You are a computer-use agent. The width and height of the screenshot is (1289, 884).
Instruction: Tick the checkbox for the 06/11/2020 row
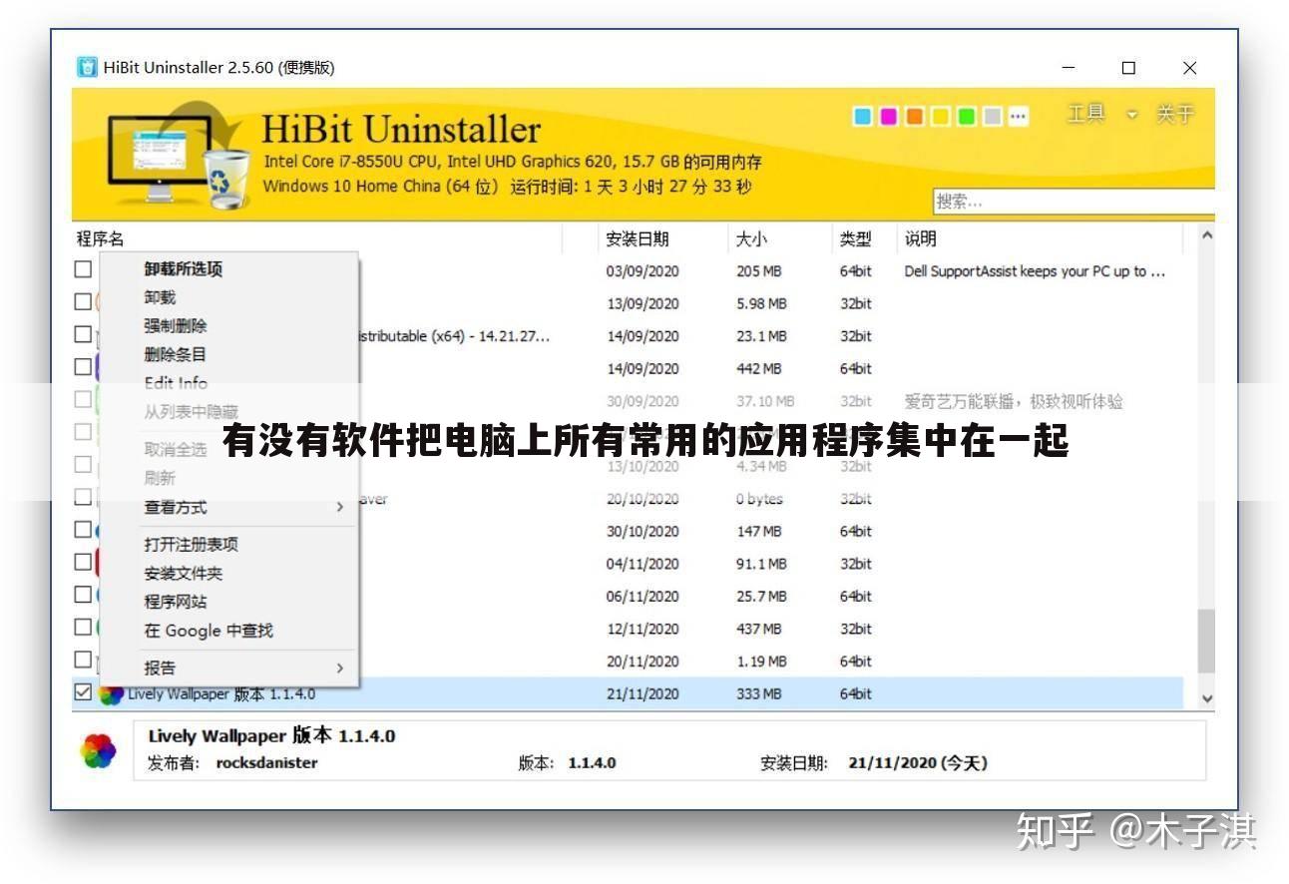pyautogui.click(x=84, y=595)
